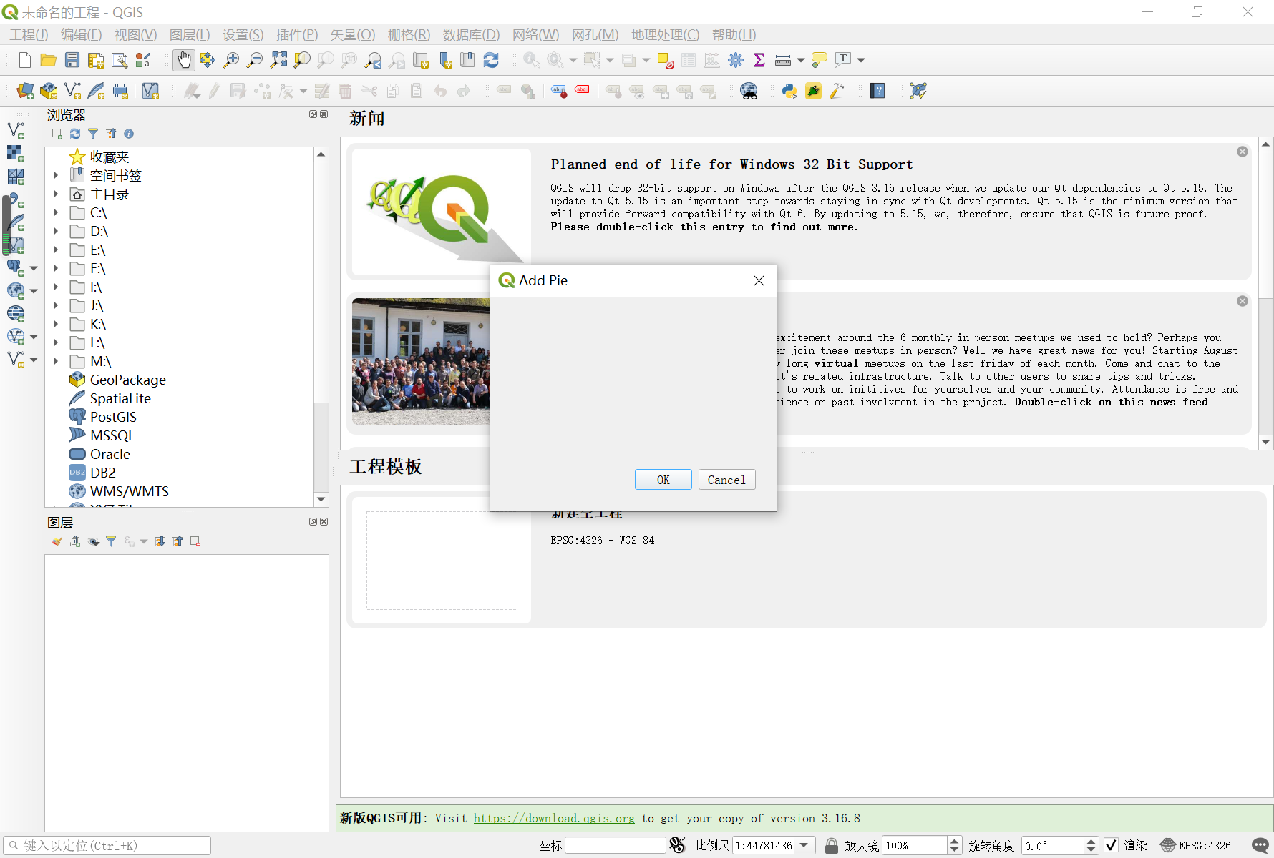This screenshot has height=858, width=1274.
Task: Select the Pan Map tool
Action: click(x=183, y=60)
